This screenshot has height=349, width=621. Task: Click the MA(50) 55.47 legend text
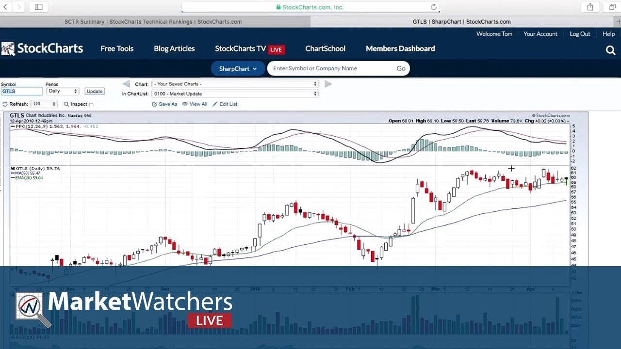pos(27,173)
